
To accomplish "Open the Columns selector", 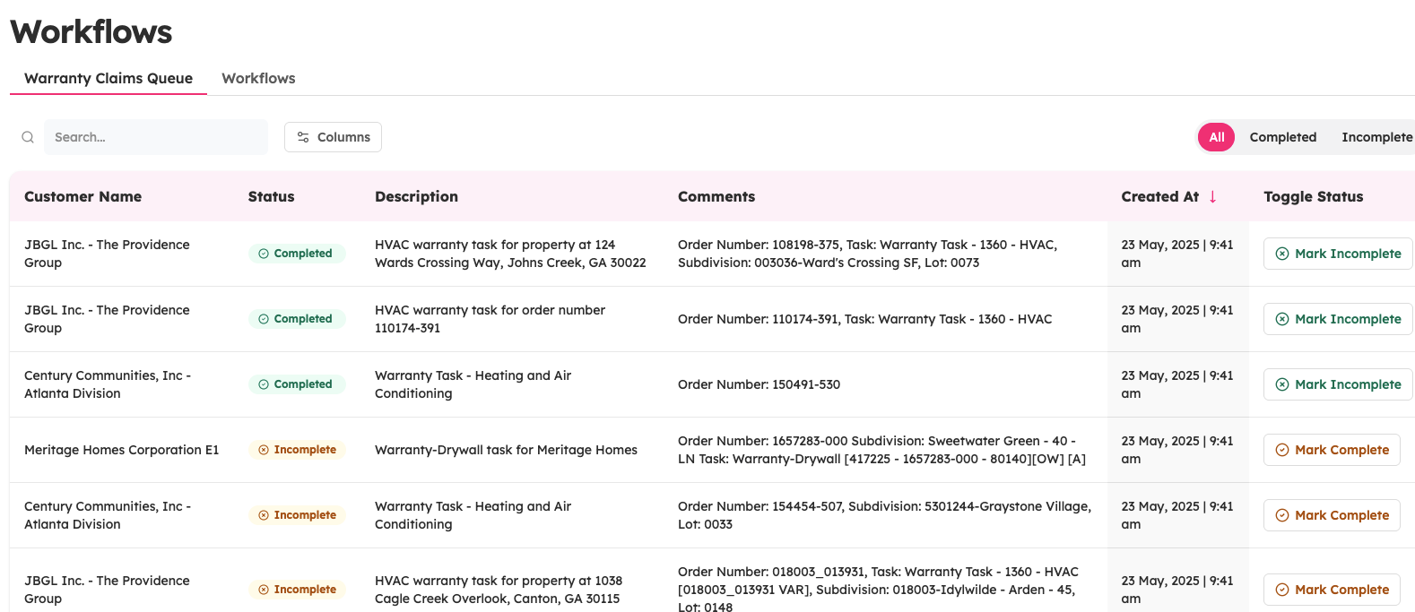I will click(333, 137).
